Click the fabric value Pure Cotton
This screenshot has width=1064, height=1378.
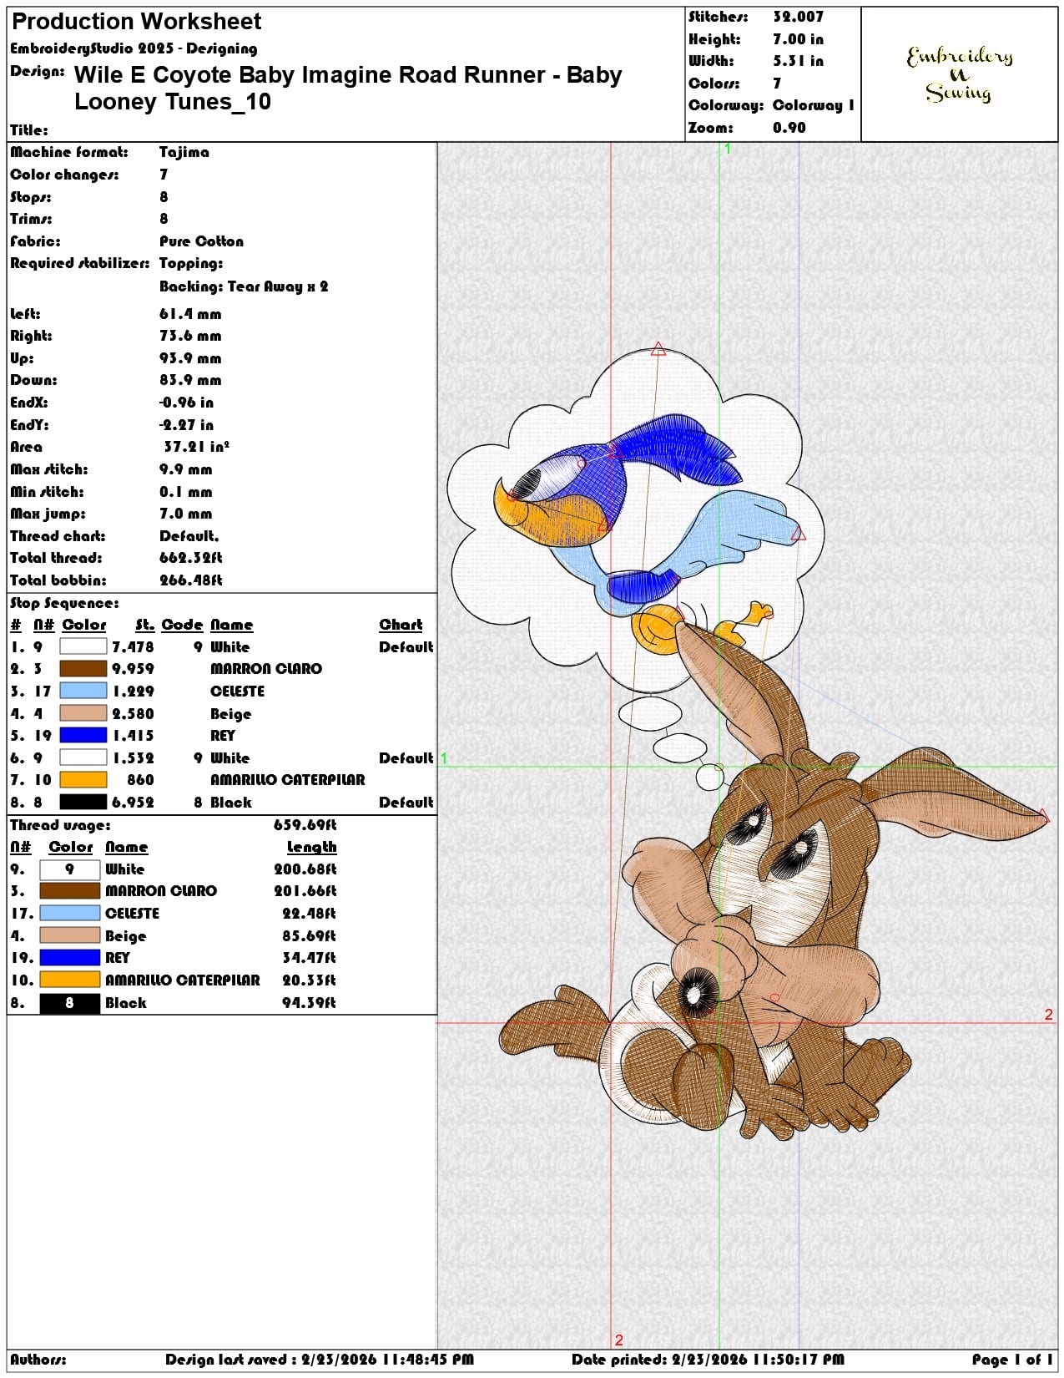pyautogui.click(x=202, y=241)
